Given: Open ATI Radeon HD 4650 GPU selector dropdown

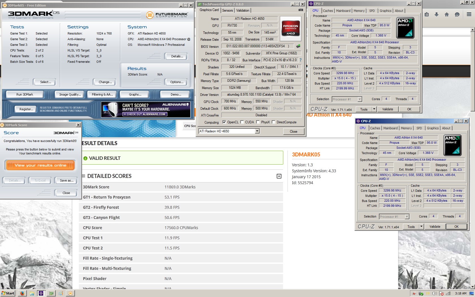Looking at the screenshot, I should pyautogui.click(x=257, y=131).
